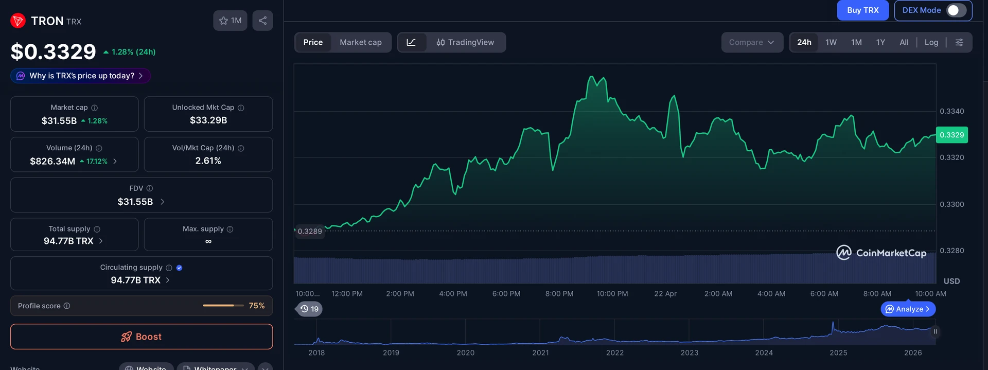Switch to Market cap tab
The image size is (988, 370).
[361, 42]
